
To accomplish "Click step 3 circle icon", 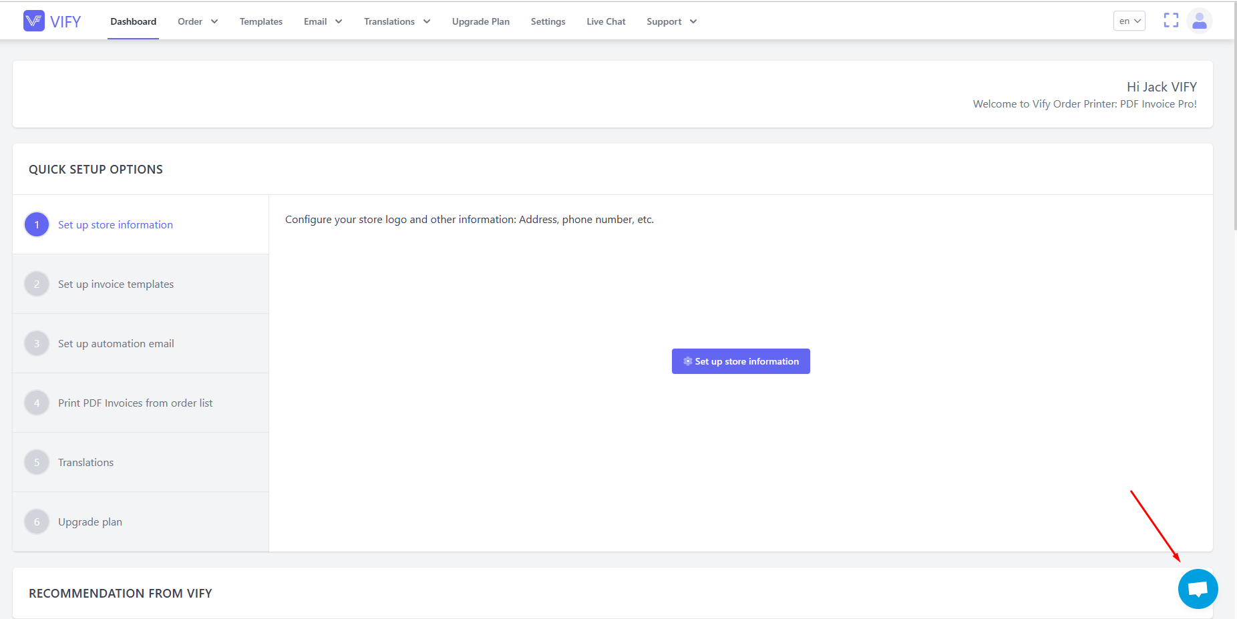I will (37, 343).
